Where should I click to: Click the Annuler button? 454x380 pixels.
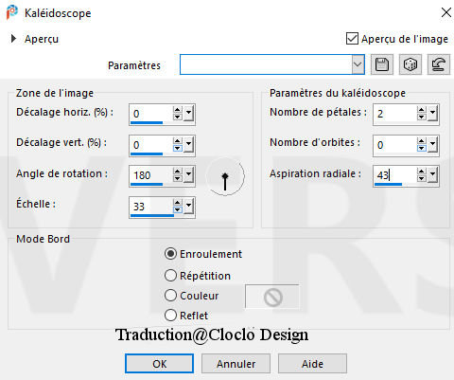click(236, 364)
